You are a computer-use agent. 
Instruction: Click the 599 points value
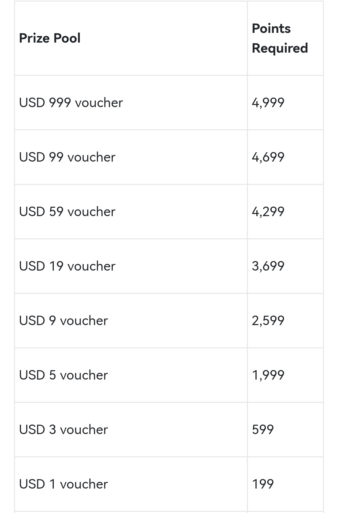(x=263, y=430)
